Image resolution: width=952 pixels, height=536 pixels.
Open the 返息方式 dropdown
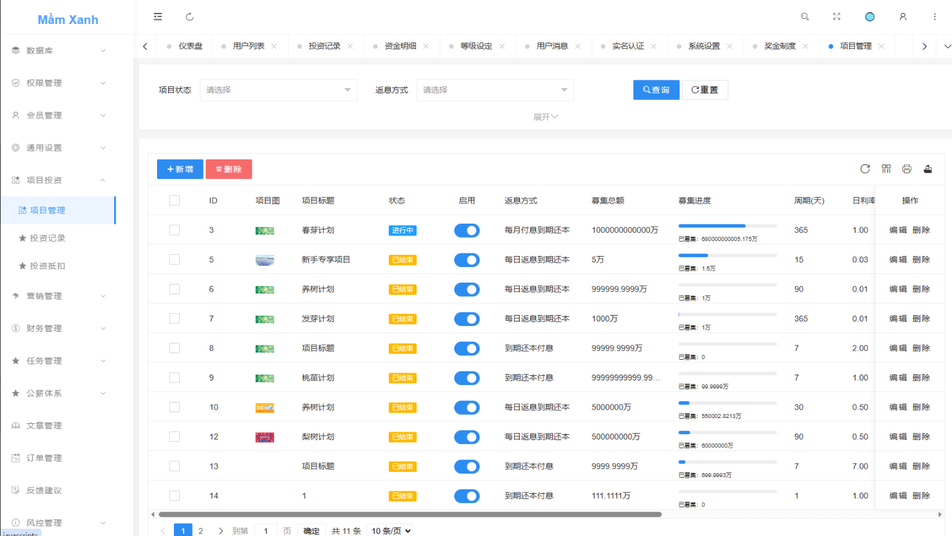[495, 90]
